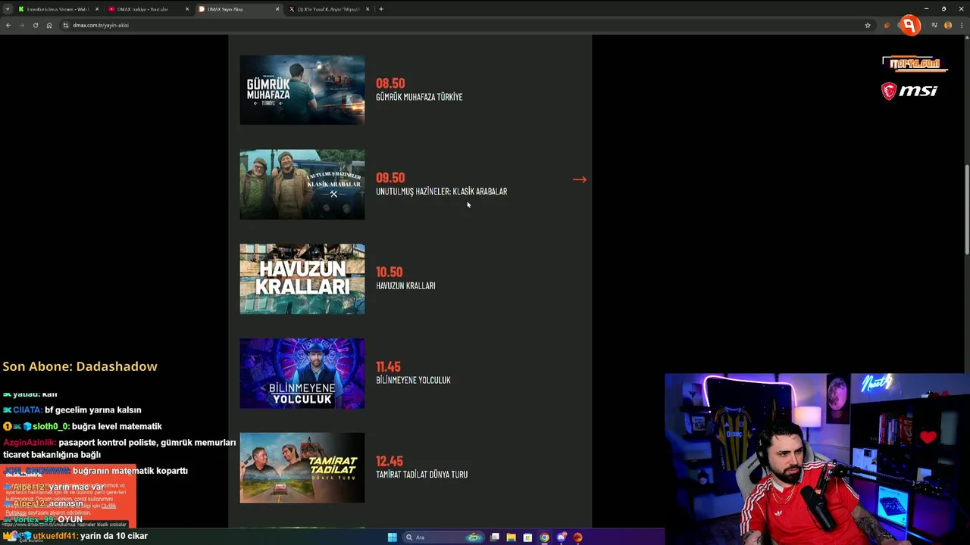Open Discord from the taskbar
Viewport: 970px width, 545px height.
(562, 537)
